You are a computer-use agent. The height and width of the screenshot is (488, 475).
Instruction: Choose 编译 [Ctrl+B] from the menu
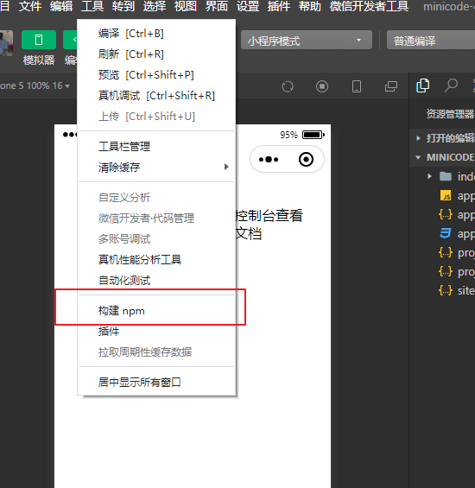coord(156,34)
